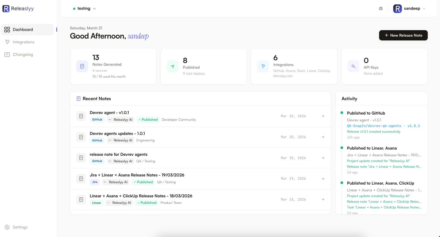Viewport: 440px width, 237px height.
Task: Click the Releaslyy logo icon
Action: pos(6,9)
